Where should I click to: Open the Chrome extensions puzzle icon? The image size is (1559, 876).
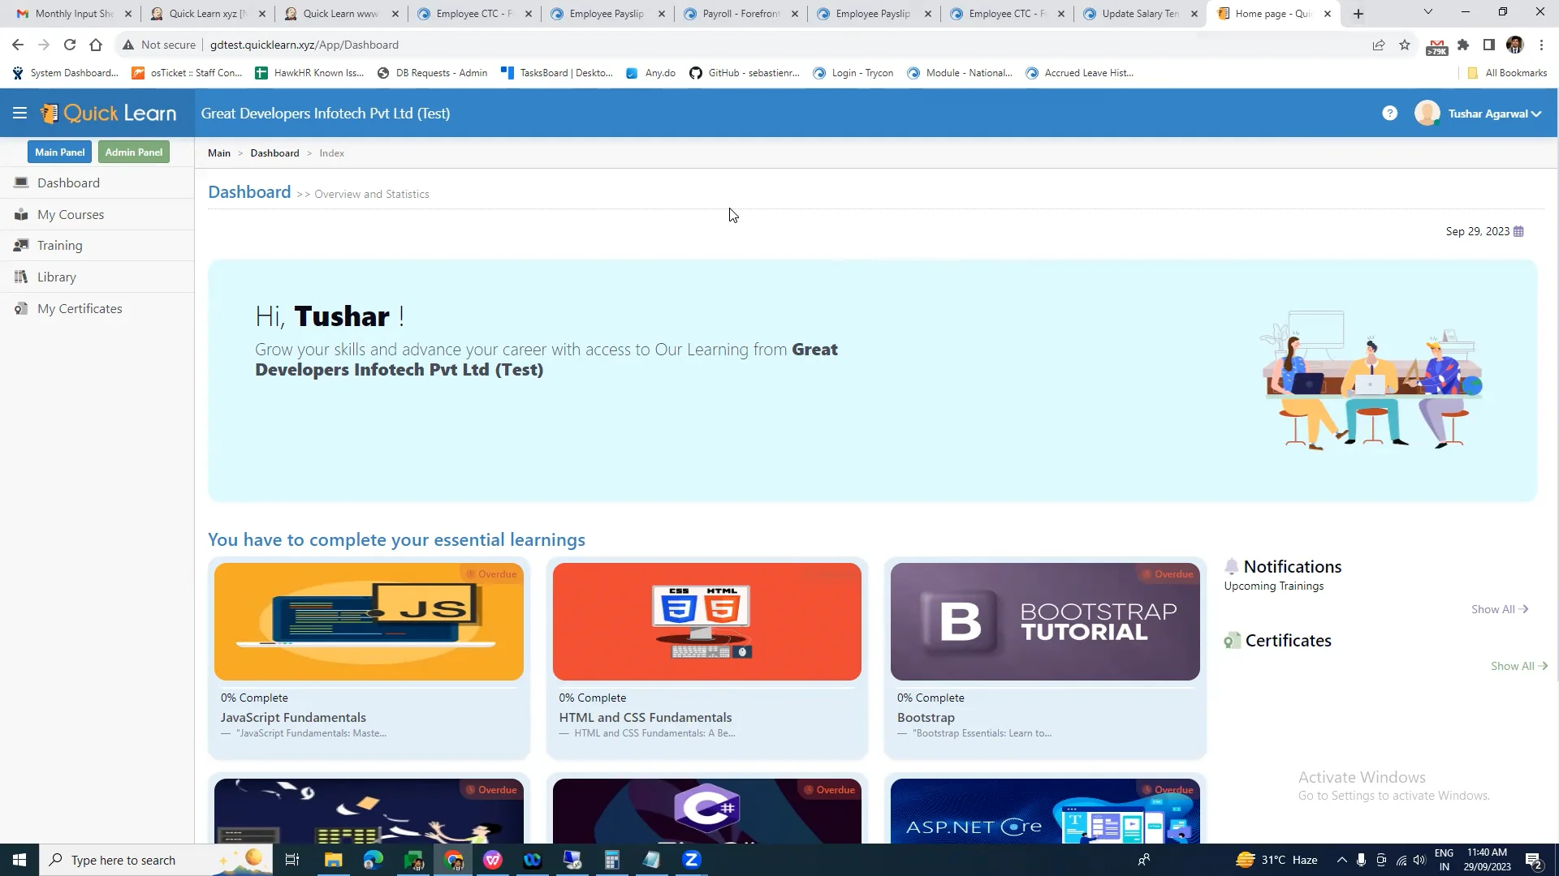pos(1463,45)
